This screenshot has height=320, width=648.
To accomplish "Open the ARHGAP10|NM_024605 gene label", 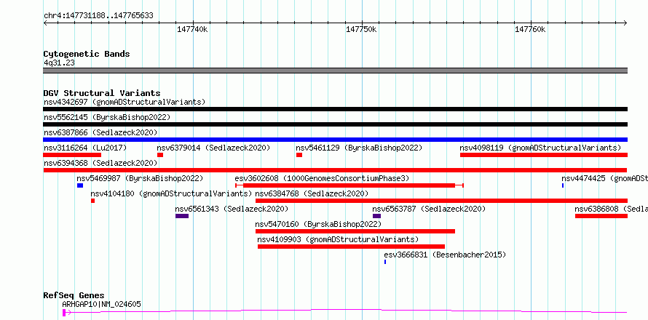I will [102, 304].
